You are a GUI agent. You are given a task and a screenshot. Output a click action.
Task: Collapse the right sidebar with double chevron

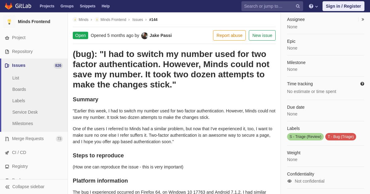[363, 19]
